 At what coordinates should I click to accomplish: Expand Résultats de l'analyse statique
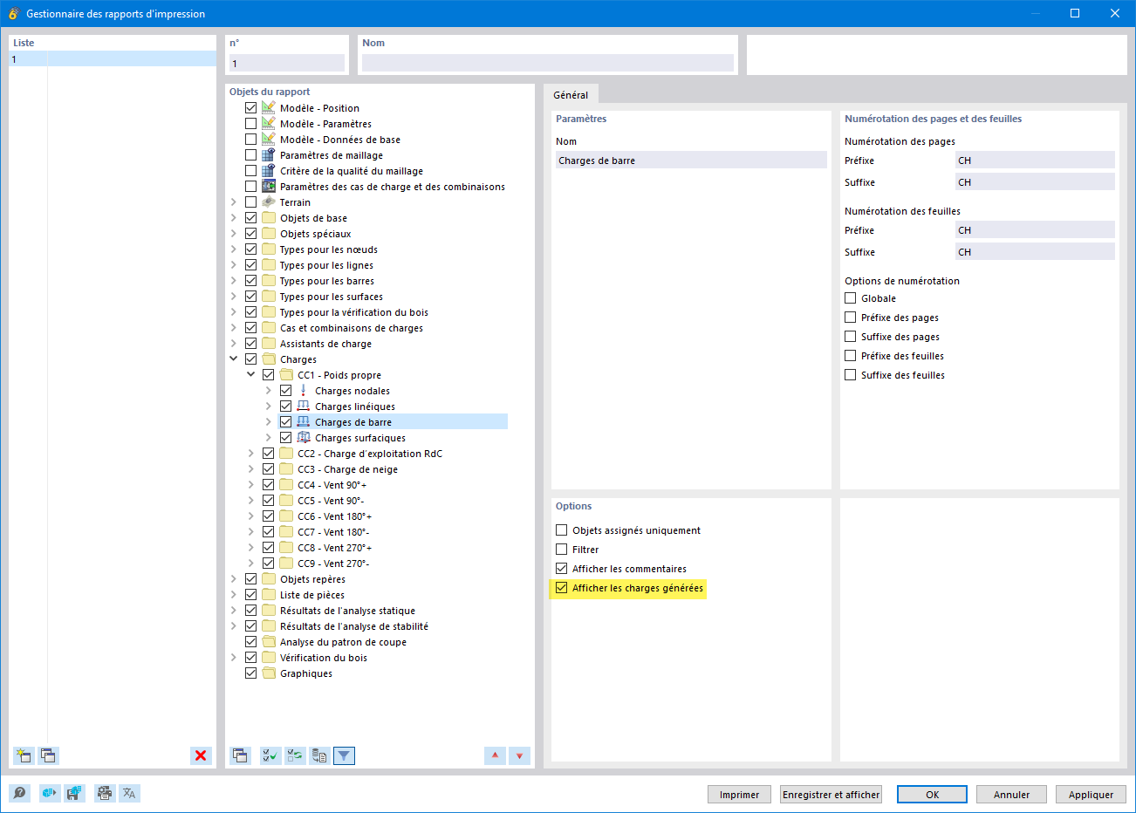click(234, 611)
